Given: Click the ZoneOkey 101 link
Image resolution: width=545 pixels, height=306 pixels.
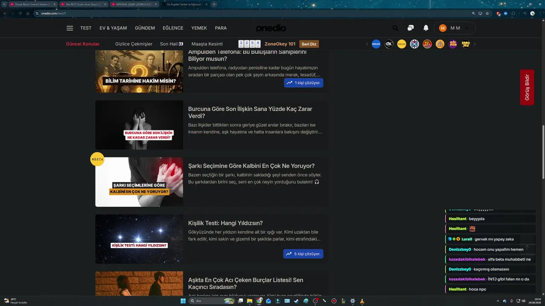Looking at the screenshot, I should [280, 44].
